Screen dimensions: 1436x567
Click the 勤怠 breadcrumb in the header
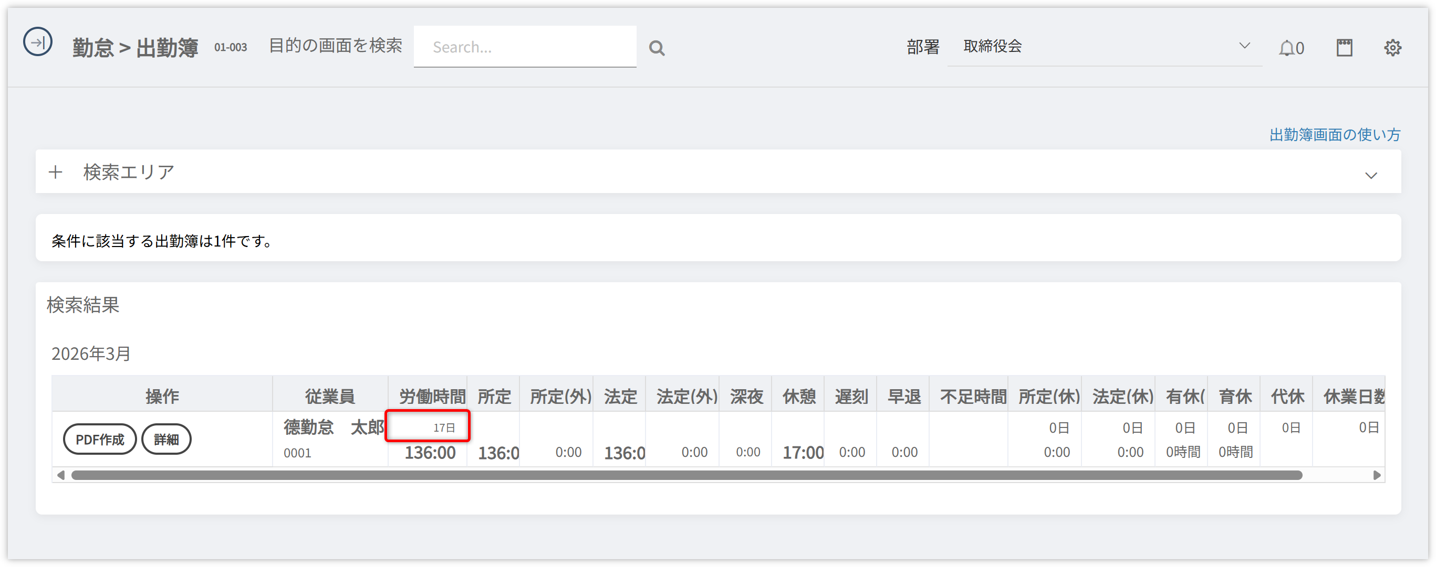pos(92,48)
